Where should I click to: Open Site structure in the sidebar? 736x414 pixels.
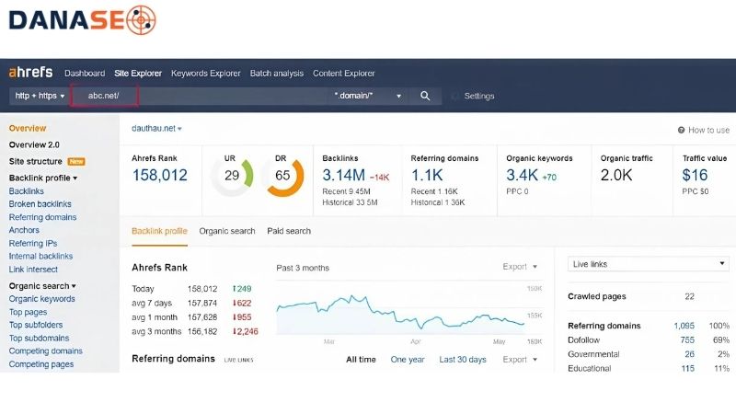(x=36, y=161)
